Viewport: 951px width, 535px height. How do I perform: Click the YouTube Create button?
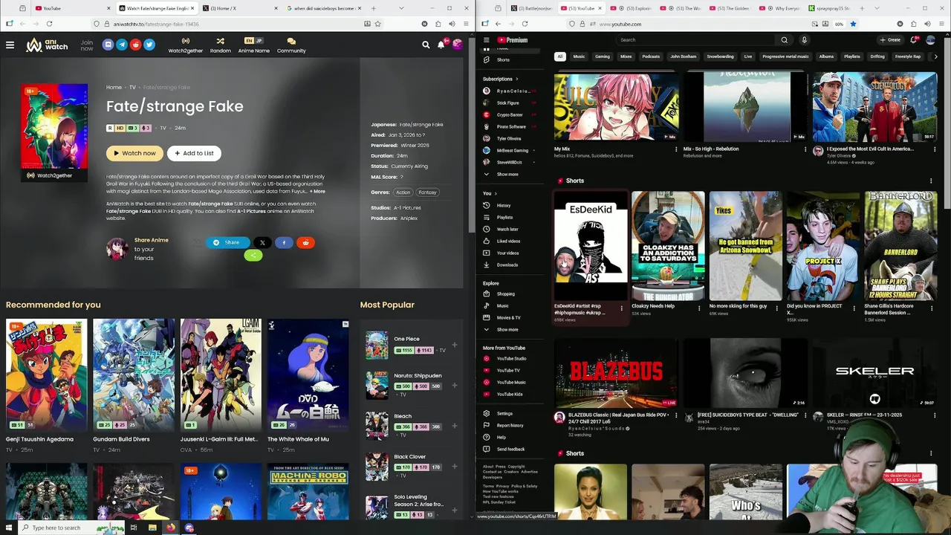click(890, 40)
